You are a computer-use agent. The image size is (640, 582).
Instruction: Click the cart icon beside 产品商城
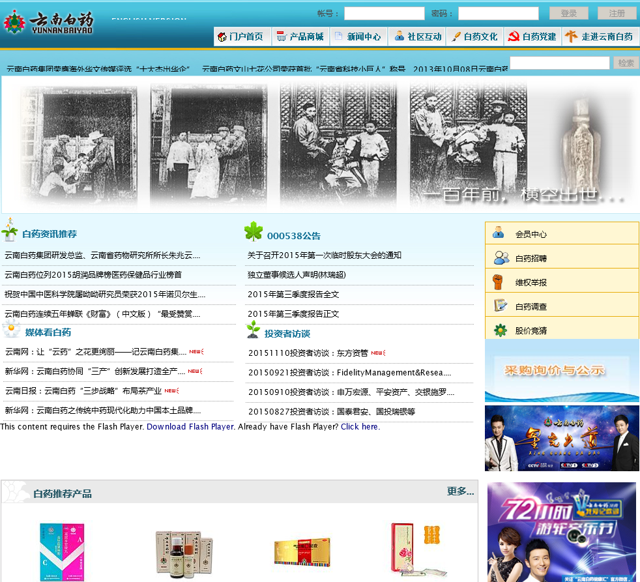click(282, 36)
